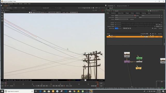Open the Workspace menu
This screenshot has height=93, width=166.
pos(10,4)
